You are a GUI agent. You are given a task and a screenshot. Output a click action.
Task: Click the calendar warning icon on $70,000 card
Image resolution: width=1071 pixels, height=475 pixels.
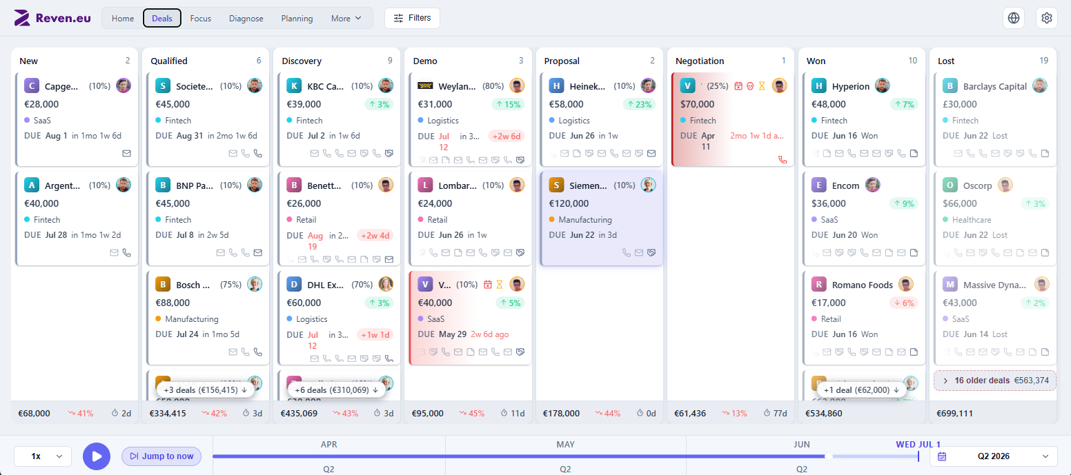coord(738,86)
